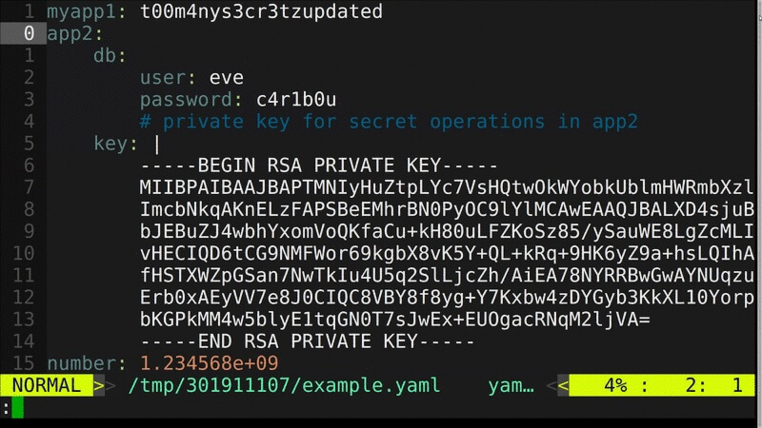Click the NORMAL mode indicator

pyautogui.click(x=46, y=385)
